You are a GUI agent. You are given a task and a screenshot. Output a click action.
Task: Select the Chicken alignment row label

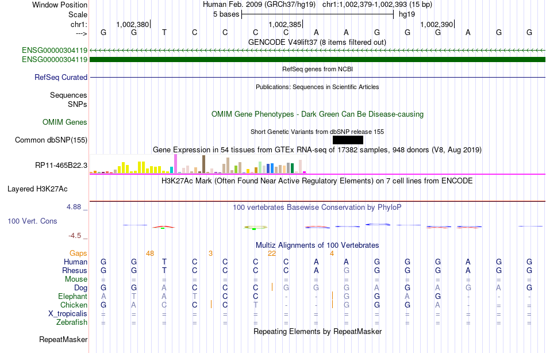(x=74, y=305)
